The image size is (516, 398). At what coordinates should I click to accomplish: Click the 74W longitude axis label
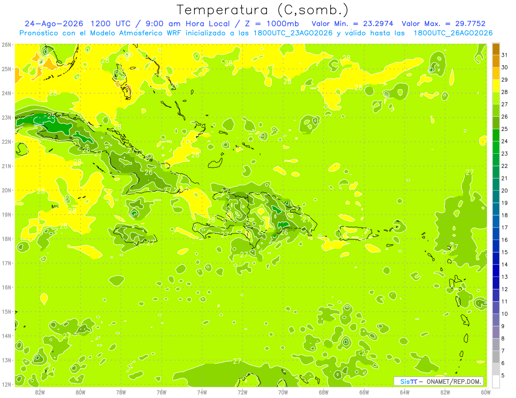(202, 392)
